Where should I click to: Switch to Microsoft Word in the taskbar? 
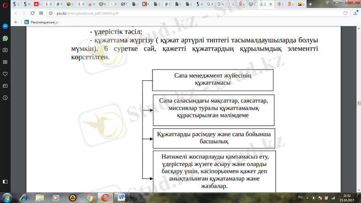click(x=122, y=197)
